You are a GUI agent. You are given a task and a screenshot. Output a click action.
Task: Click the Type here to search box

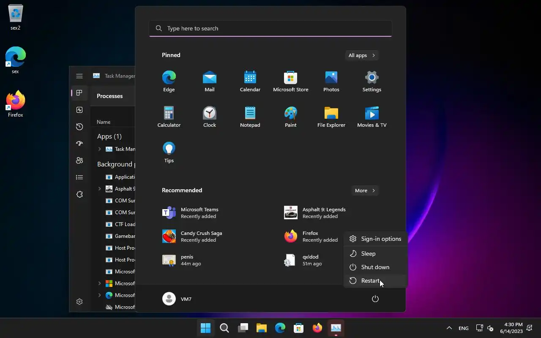click(x=270, y=28)
